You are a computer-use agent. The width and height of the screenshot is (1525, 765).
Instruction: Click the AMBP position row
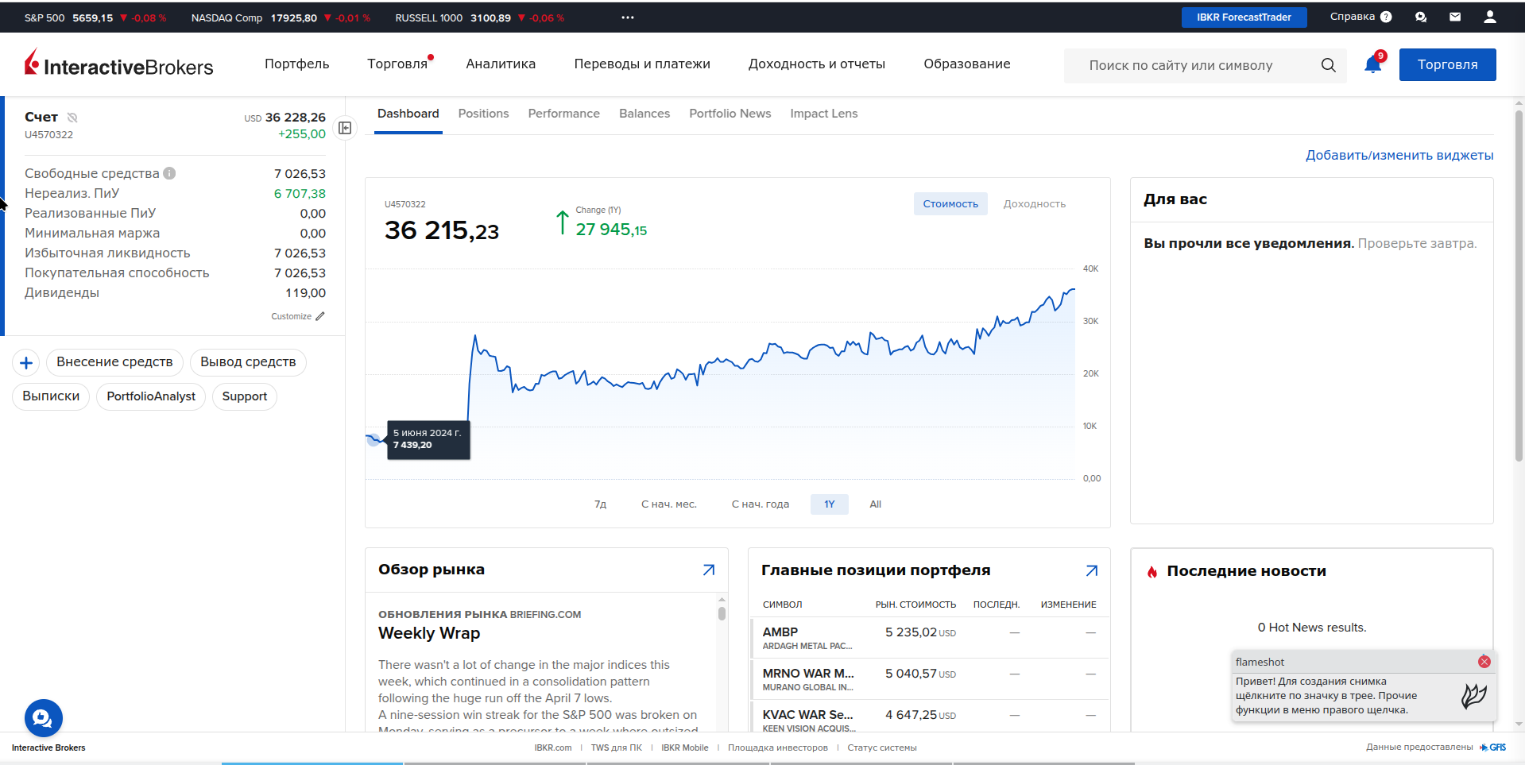point(929,638)
